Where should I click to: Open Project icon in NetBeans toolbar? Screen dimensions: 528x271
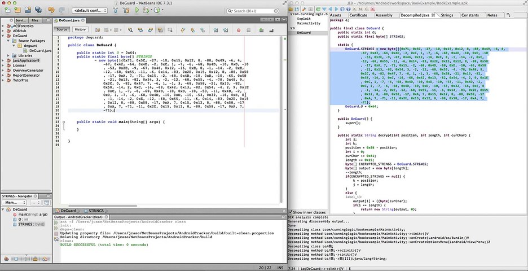(28, 10)
